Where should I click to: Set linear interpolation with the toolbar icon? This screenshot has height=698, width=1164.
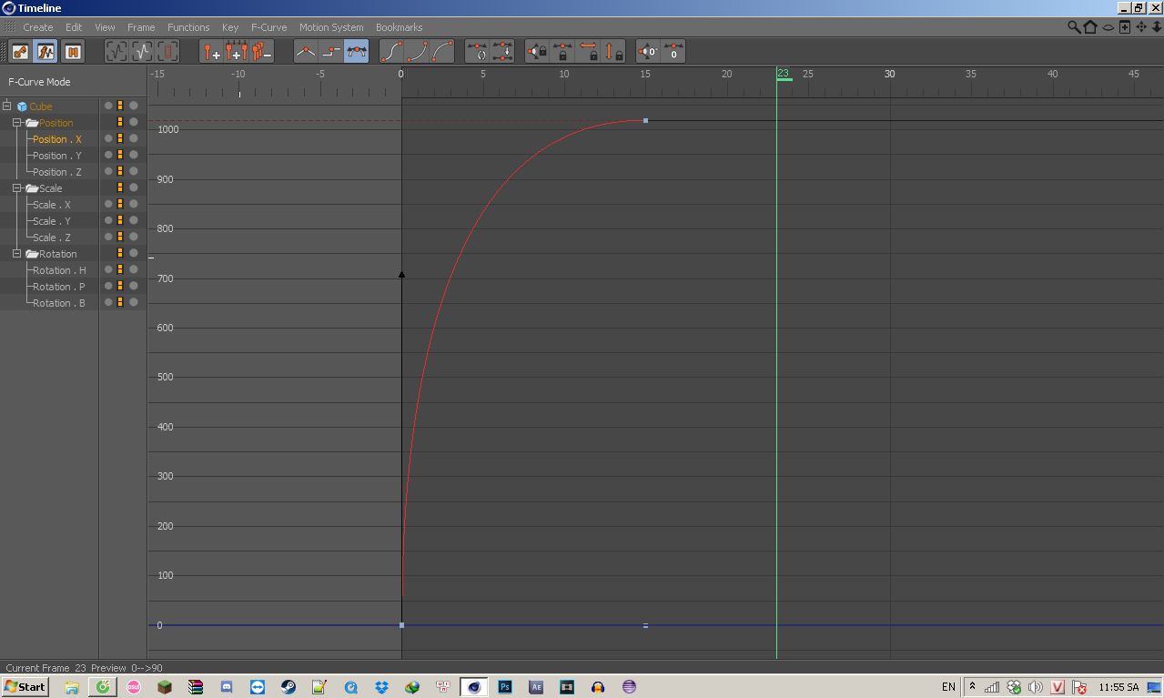pos(306,52)
